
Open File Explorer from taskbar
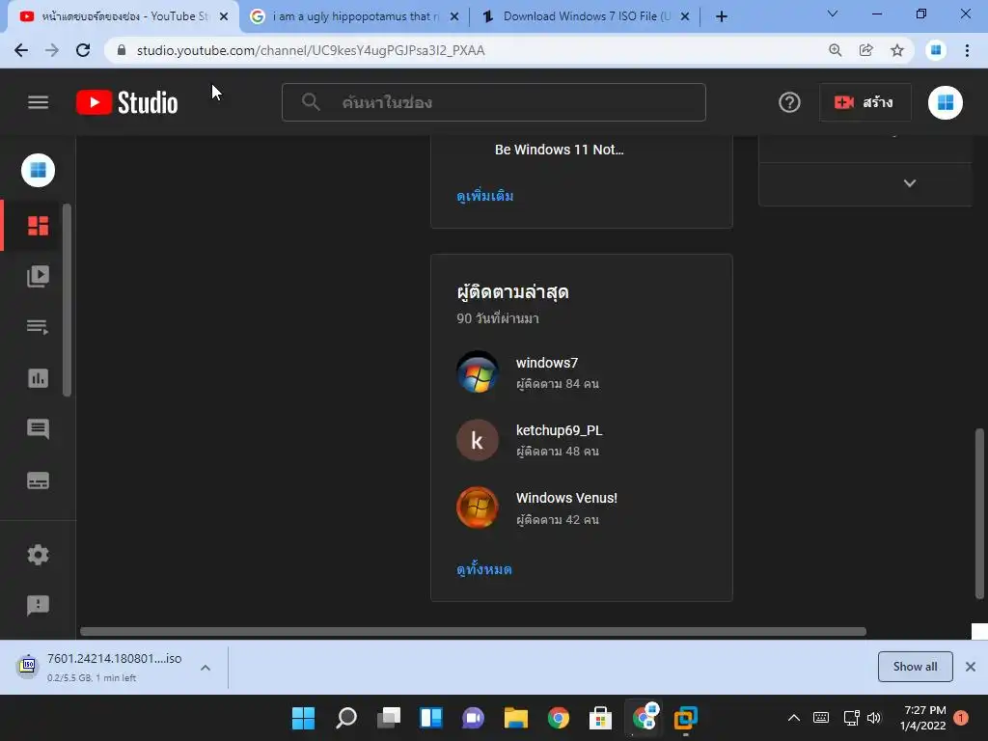[515, 718]
